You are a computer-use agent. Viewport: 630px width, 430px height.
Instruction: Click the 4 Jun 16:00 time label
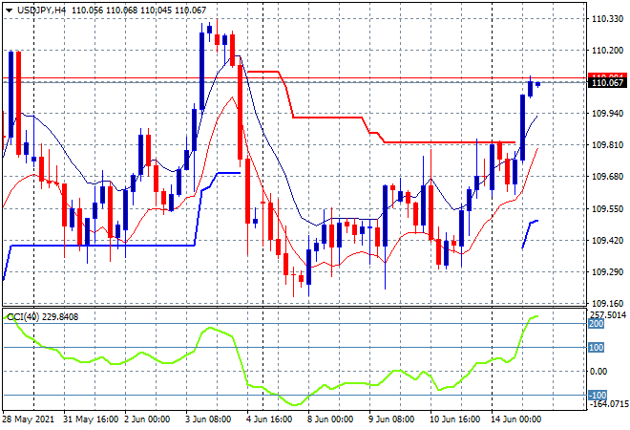[269, 419]
